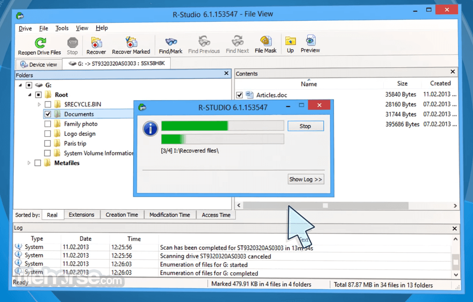
Task: Toggle the G: drive checkbox
Action: (x=29, y=85)
